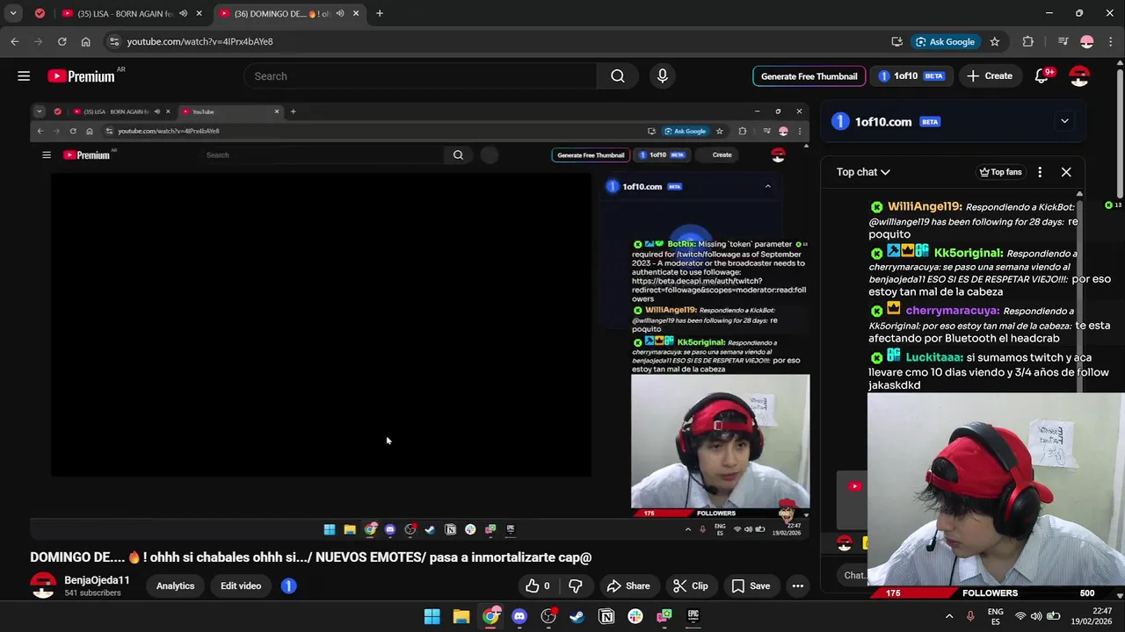Switch ENG ES keyboard language
1125x632 pixels.
[x=995, y=616]
